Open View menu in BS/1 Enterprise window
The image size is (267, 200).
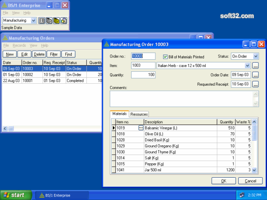click(16, 13)
